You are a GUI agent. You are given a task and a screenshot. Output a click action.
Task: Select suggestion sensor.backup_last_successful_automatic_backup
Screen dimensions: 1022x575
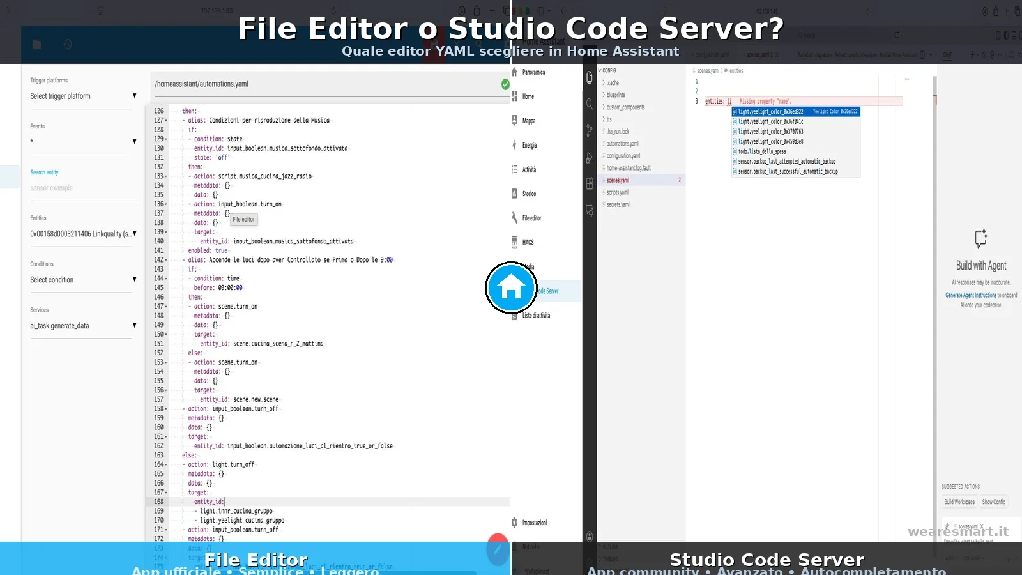[x=796, y=171]
